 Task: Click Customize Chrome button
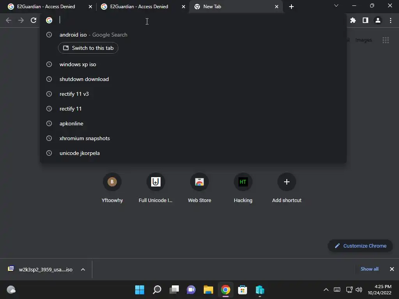360,246
